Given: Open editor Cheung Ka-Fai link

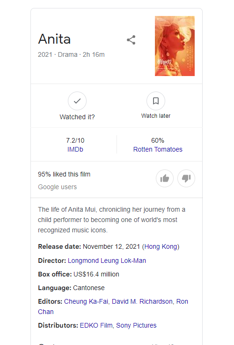Looking at the screenshot, I should click(x=86, y=301).
